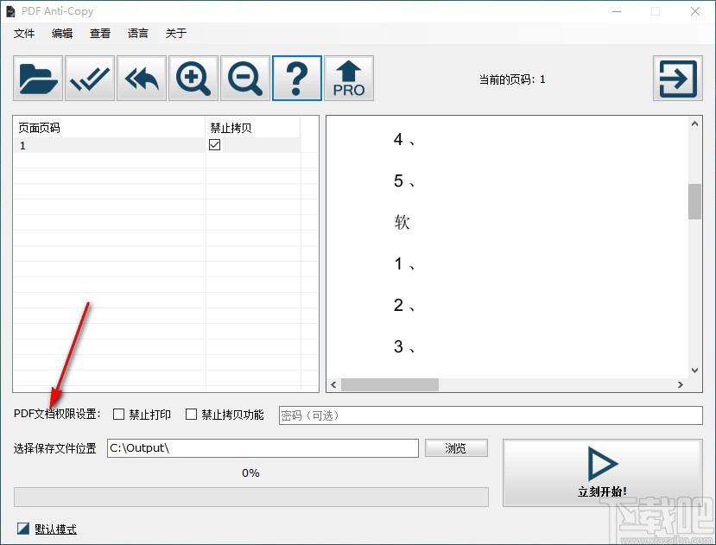
Task: Select all pages with the double checkmark icon
Action: (89, 78)
